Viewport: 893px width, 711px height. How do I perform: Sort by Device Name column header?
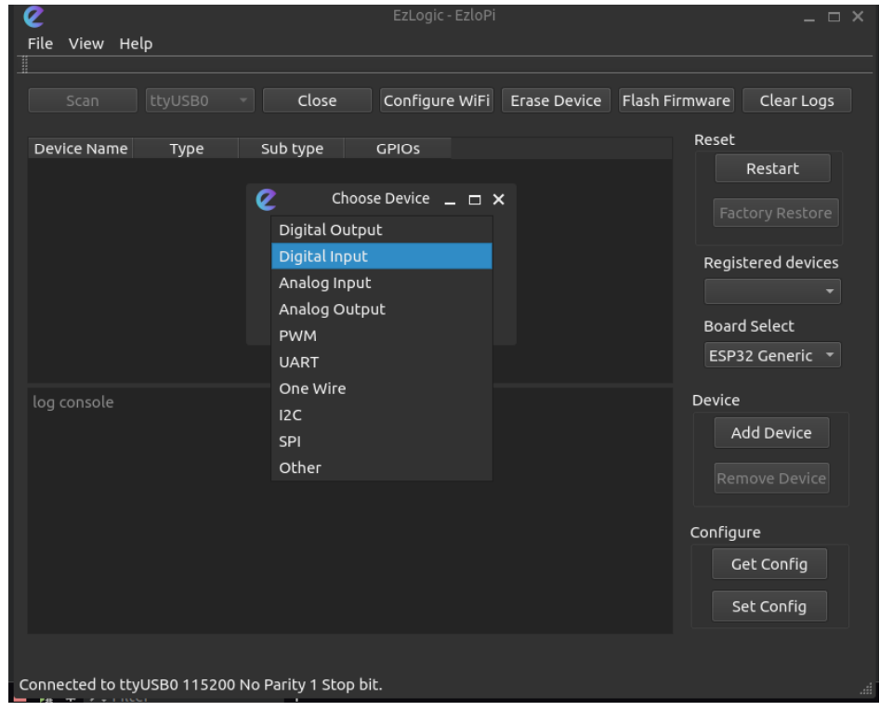point(80,149)
